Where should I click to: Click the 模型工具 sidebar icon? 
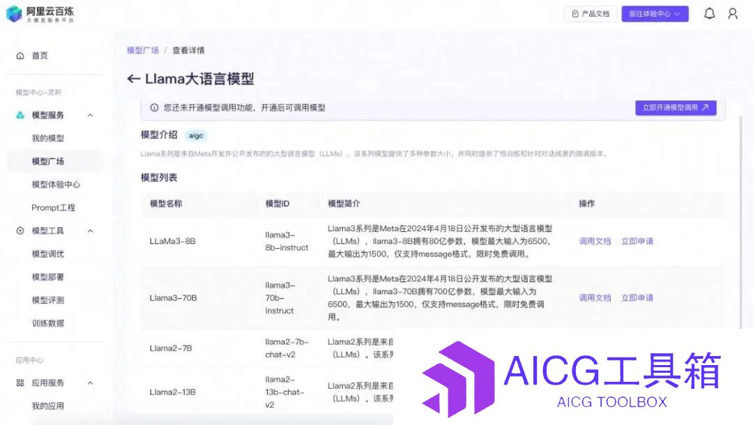pyautogui.click(x=20, y=231)
